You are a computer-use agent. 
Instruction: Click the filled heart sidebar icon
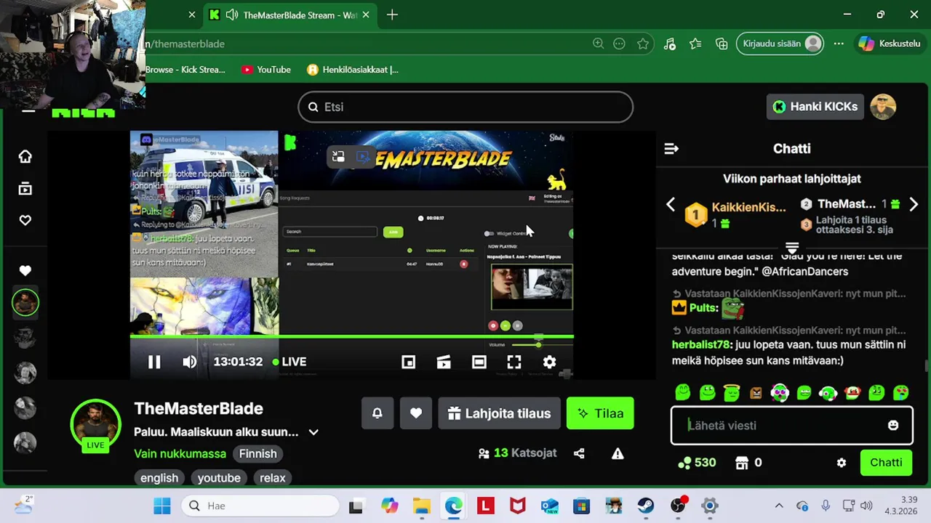(x=25, y=270)
